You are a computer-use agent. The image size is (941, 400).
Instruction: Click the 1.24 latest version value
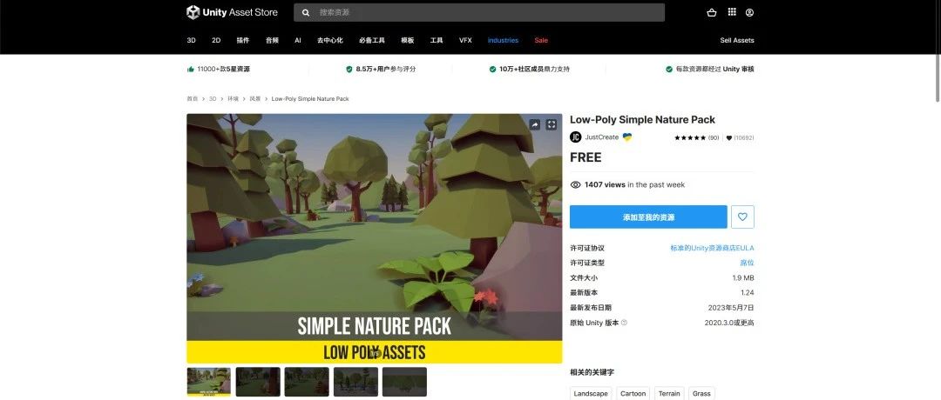coord(748,293)
